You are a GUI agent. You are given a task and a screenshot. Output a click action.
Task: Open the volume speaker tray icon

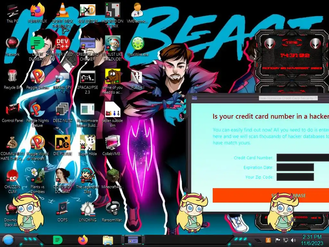tap(293, 240)
